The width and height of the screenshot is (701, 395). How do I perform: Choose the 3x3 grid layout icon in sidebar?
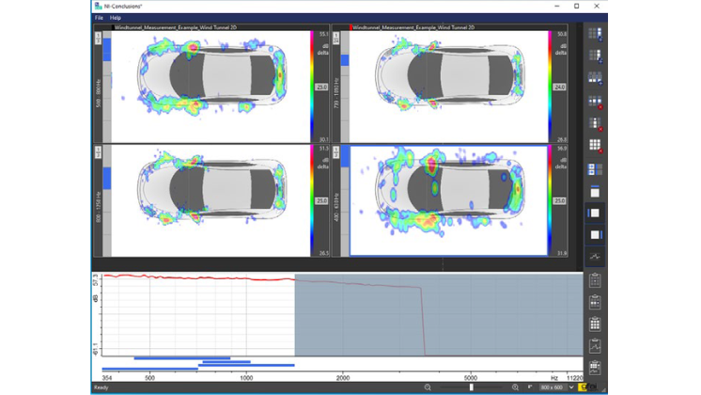coord(595,146)
